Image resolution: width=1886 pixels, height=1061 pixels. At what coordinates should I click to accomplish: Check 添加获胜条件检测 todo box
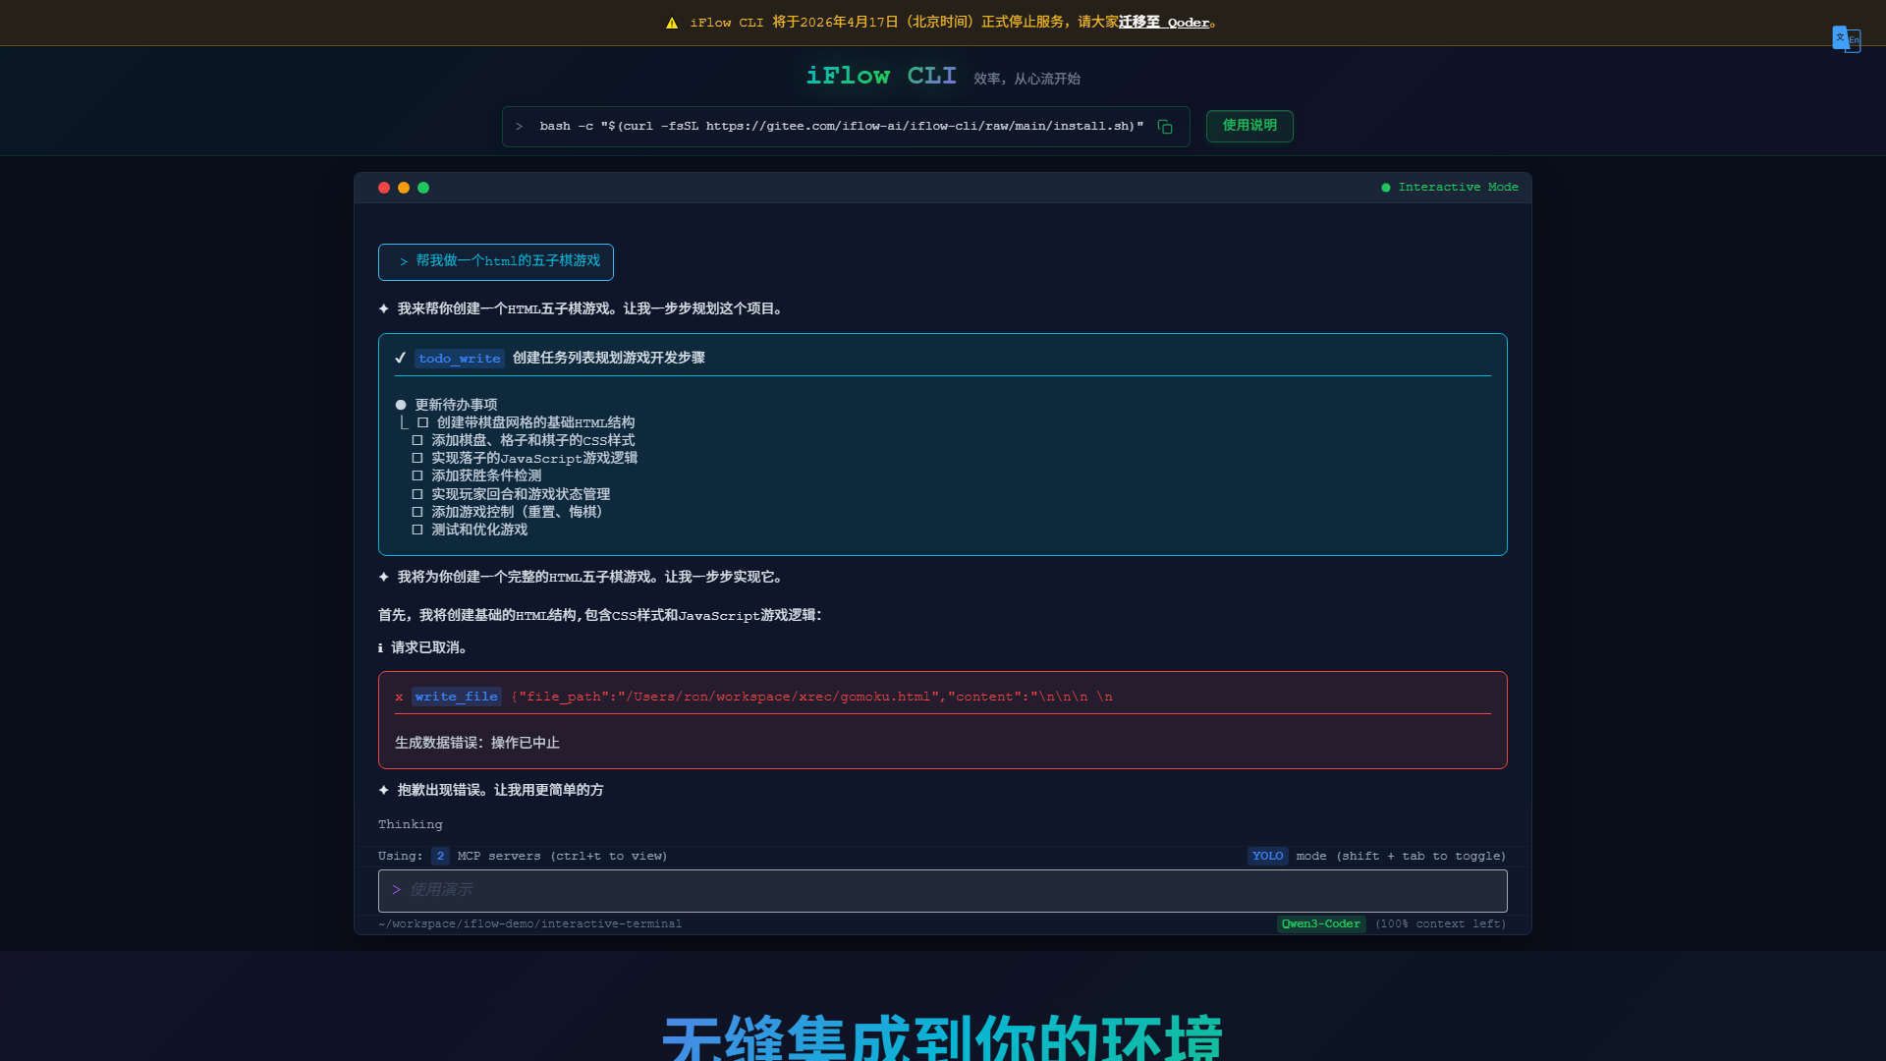(417, 475)
